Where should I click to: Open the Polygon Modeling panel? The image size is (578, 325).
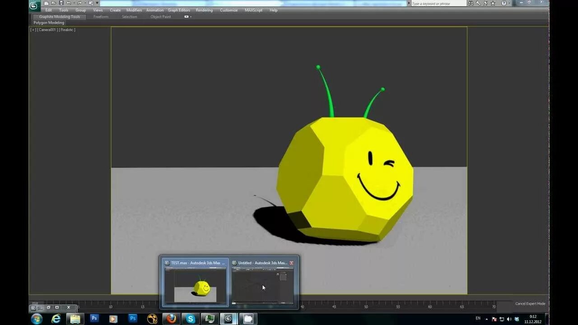pos(49,23)
